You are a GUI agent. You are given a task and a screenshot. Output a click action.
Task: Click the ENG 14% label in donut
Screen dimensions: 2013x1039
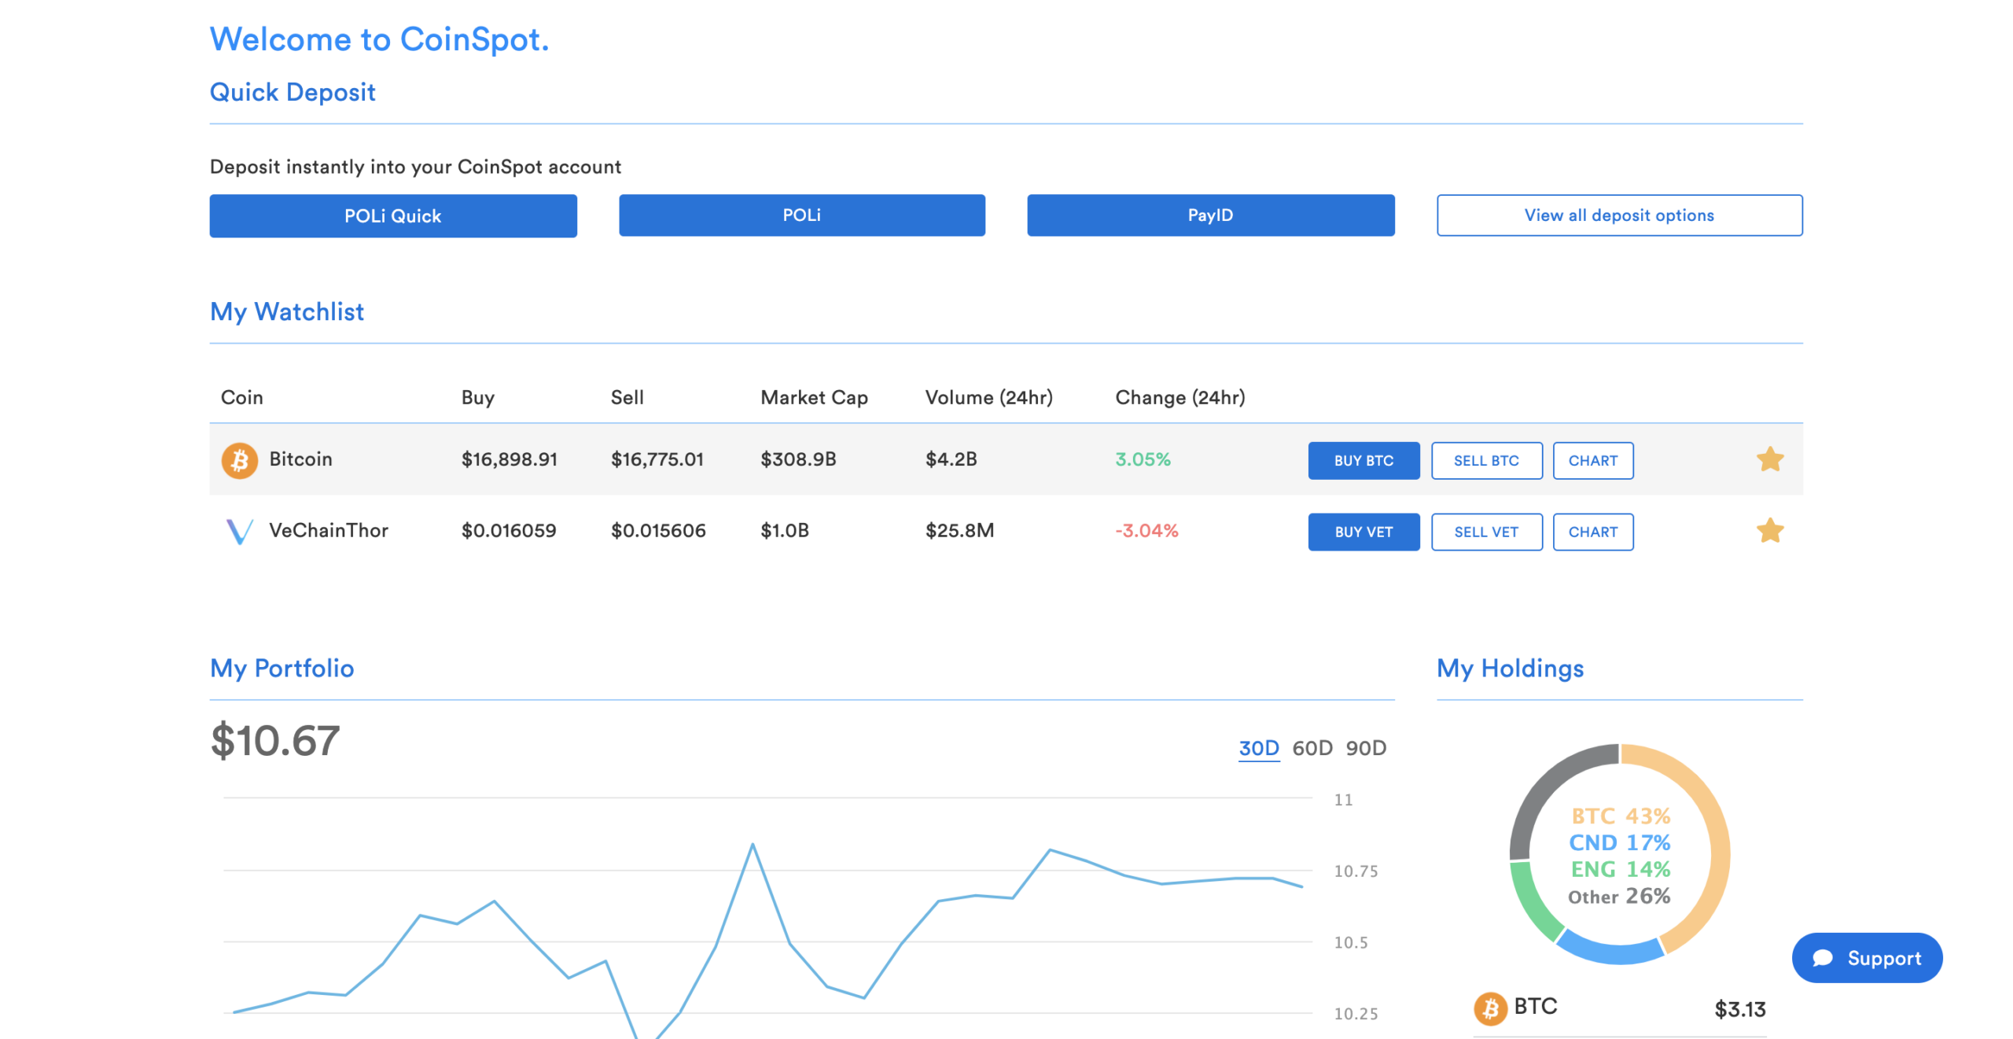click(x=1620, y=870)
